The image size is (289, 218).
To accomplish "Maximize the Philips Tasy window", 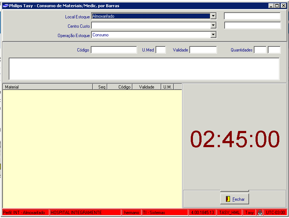I will tap(277, 6).
